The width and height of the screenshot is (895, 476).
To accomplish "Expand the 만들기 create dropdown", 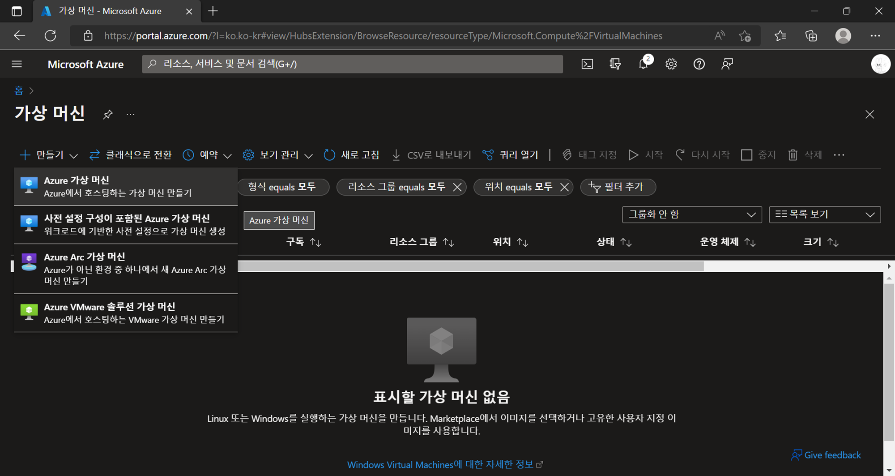I will pyautogui.click(x=49, y=155).
